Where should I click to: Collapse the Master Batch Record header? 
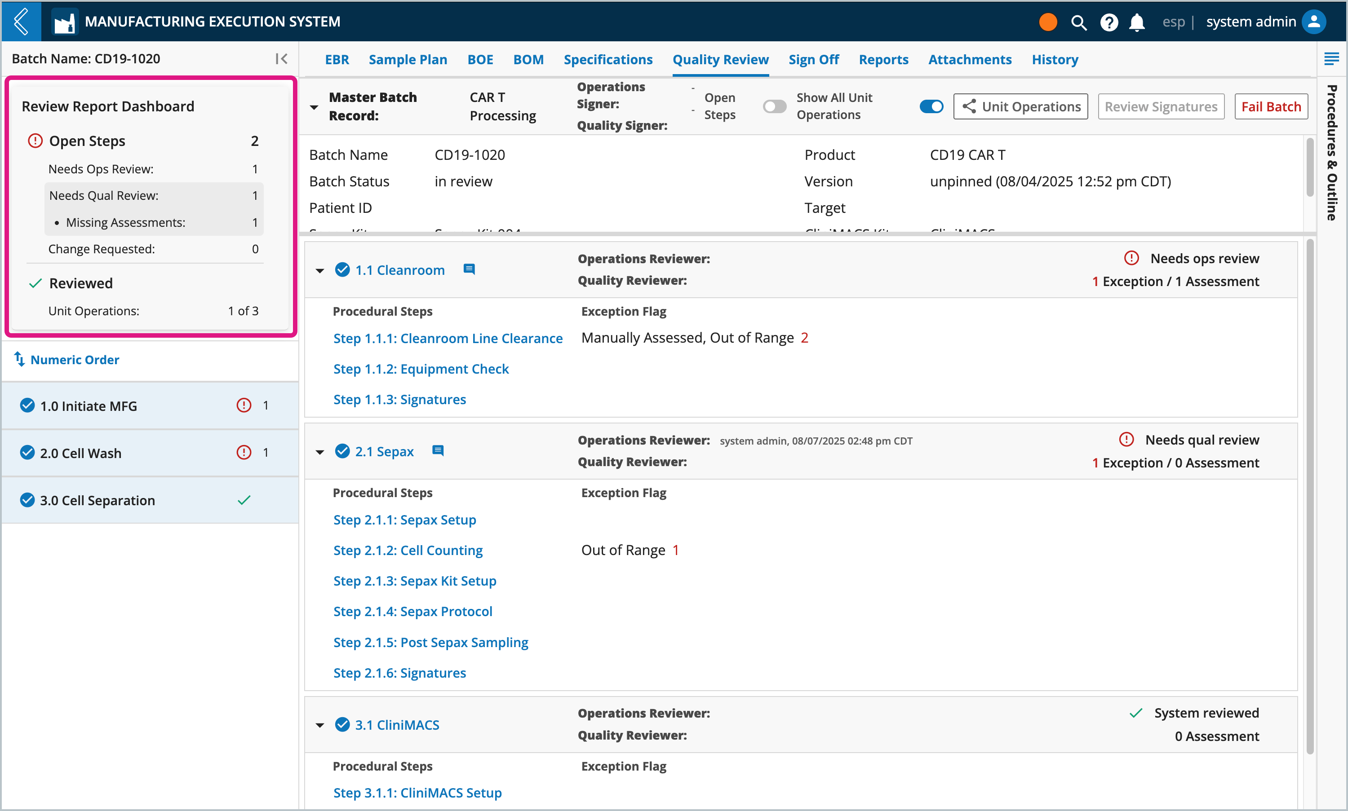click(314, 107)
